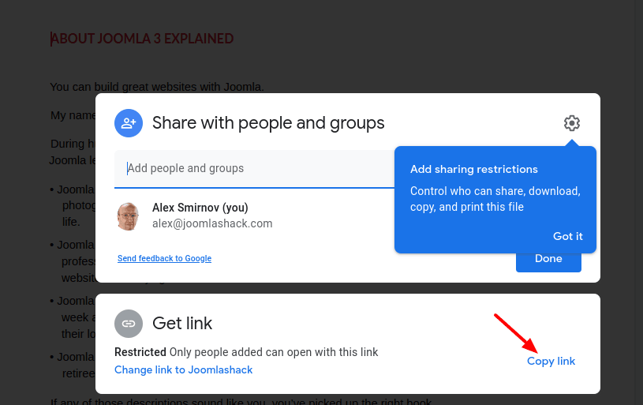
Task: Click the Share with people and groups heading
Action: 268,123
